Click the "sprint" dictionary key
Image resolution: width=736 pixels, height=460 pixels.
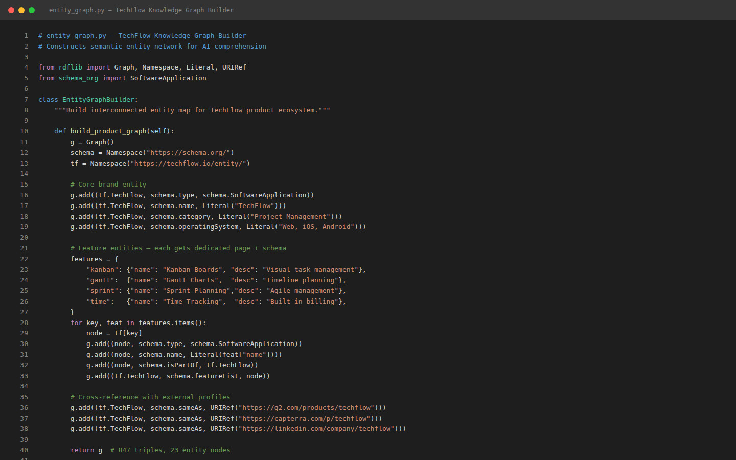tap(102, 291)
